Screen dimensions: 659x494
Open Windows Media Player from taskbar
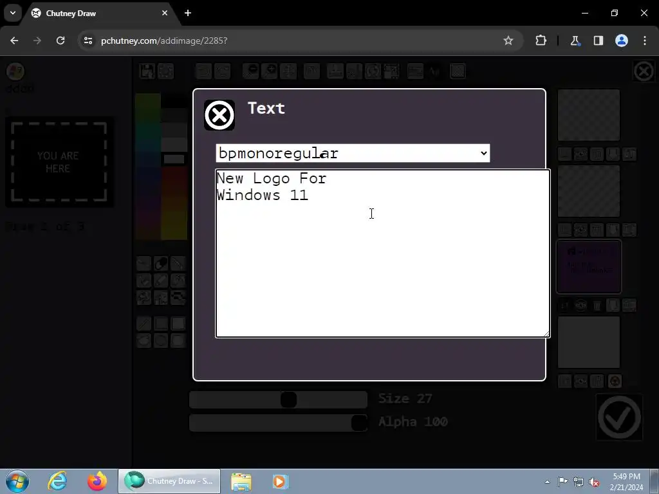pos(280,481)
